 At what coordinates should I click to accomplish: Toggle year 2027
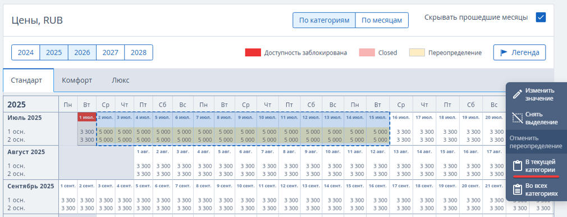110,52
